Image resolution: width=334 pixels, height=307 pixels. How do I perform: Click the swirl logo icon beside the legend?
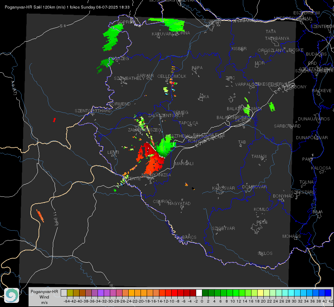12,295
